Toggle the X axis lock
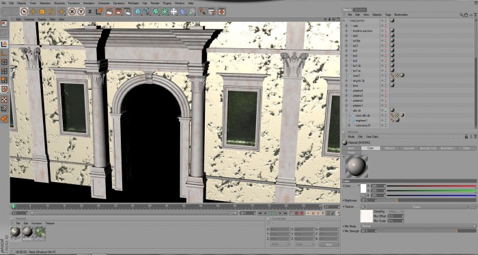This screenshot has width=478, height=255. pos(72,12)
